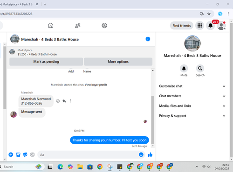Viewport: 233px width, 172px height.
Task: Open the View buyer profile link
Action: 96,85
